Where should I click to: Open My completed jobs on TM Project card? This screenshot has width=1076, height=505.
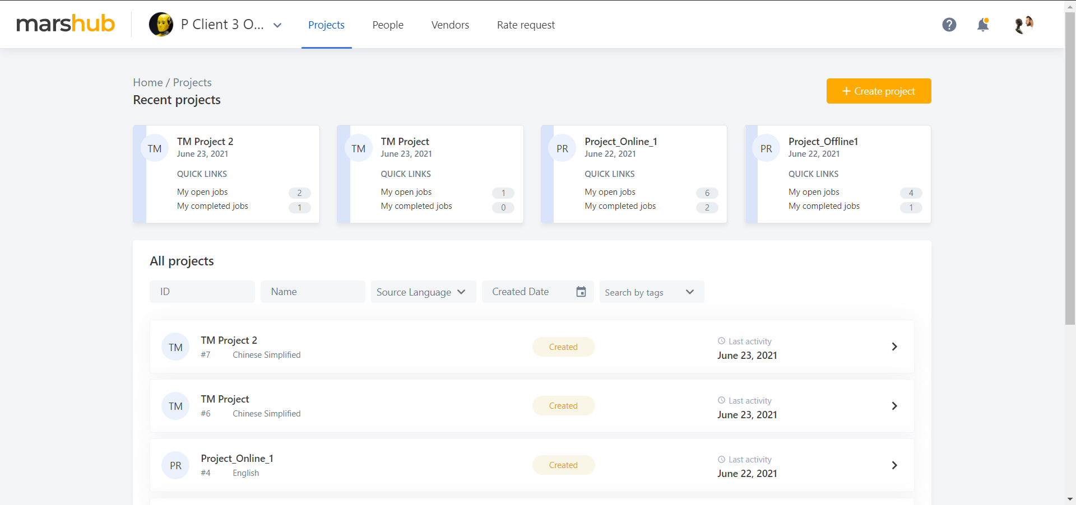(x=416, y=206)
